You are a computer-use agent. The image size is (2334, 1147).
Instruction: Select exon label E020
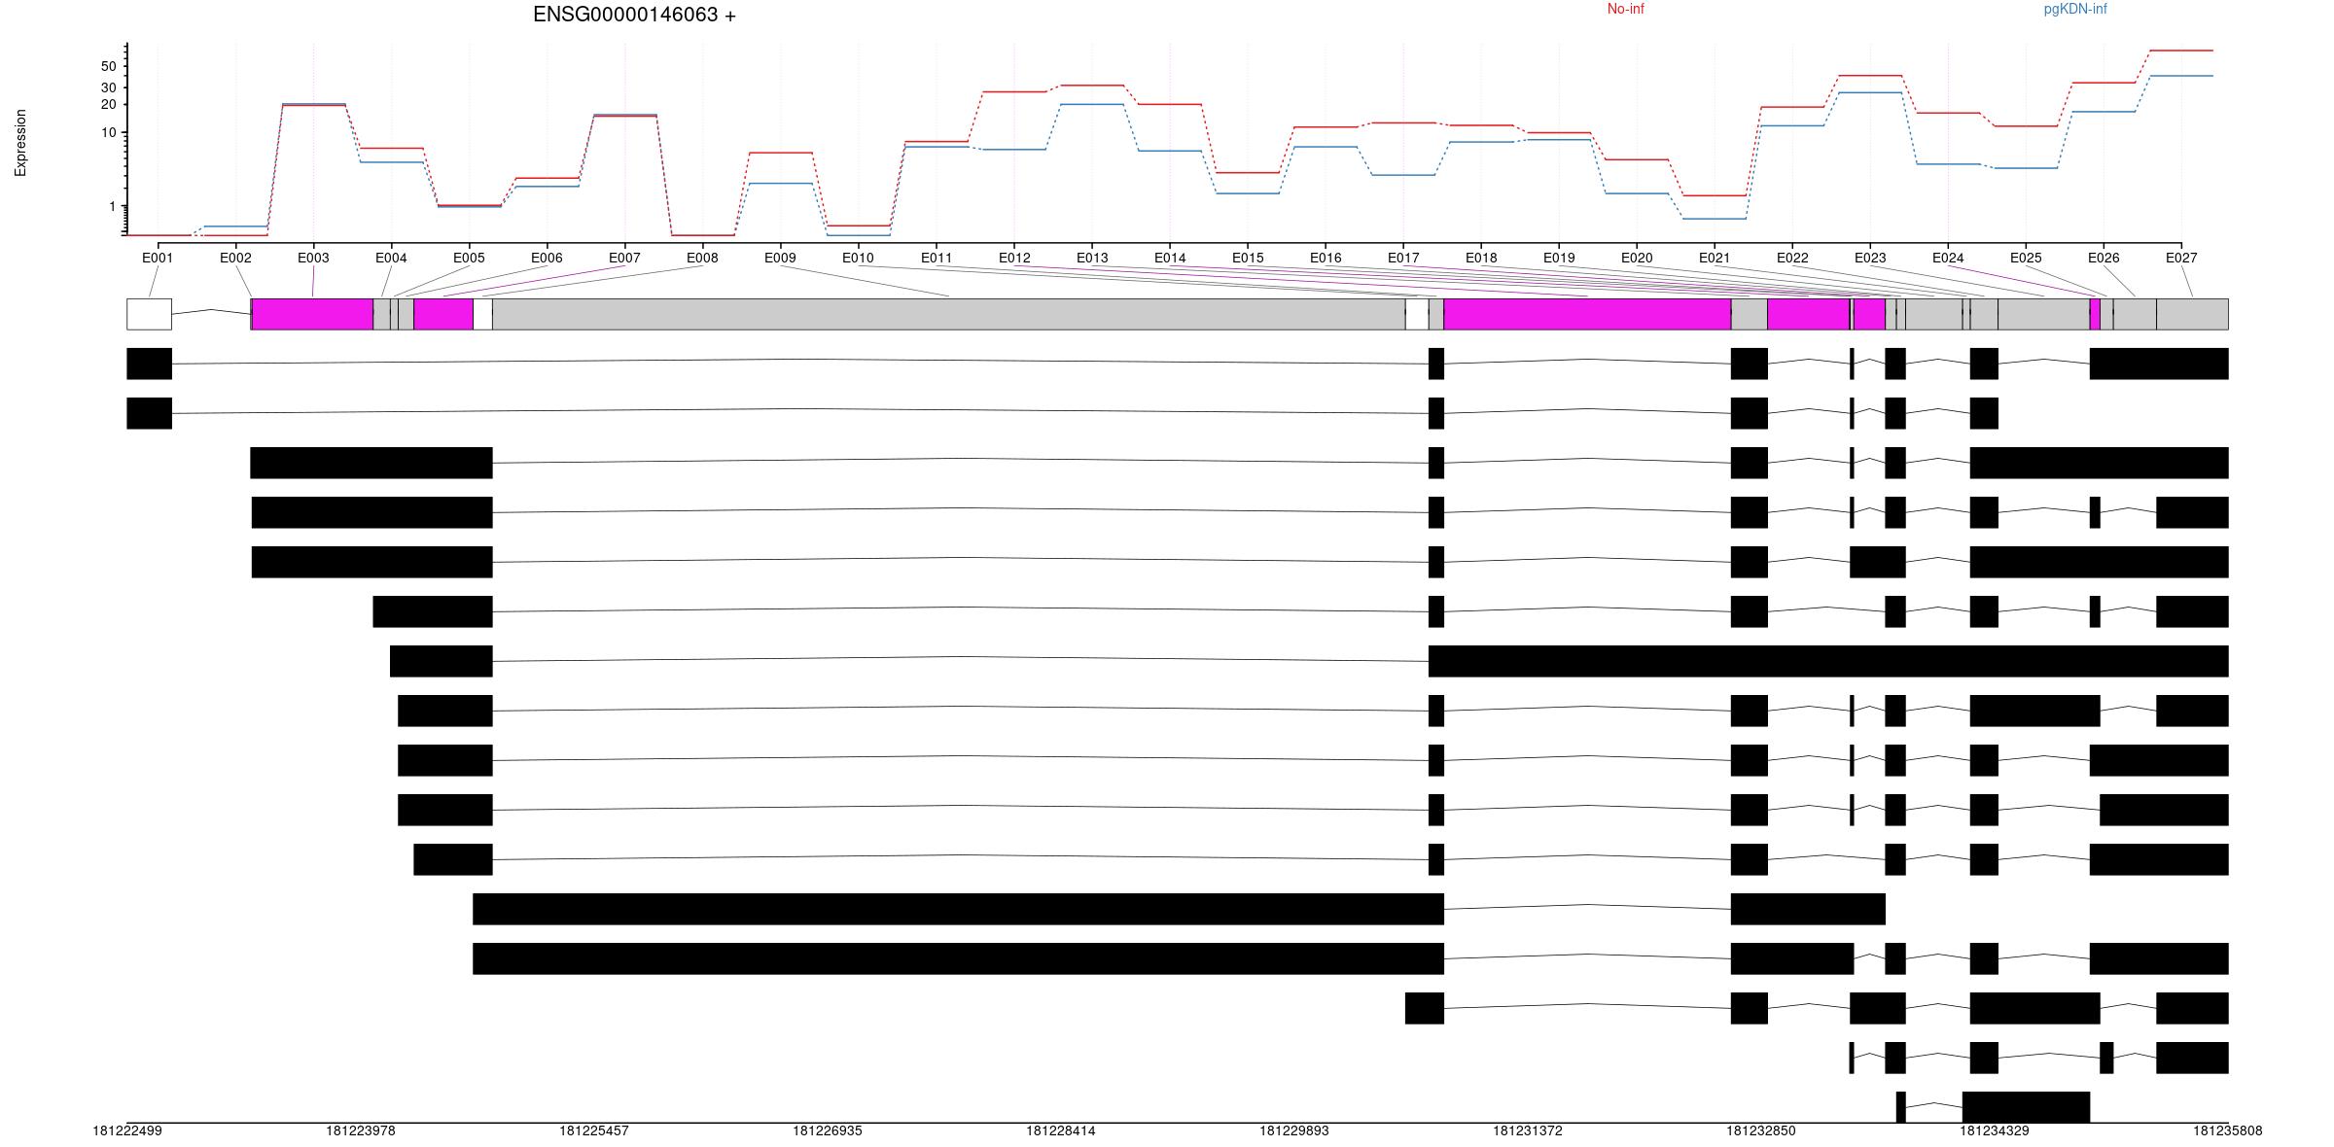click(1637, 258)
